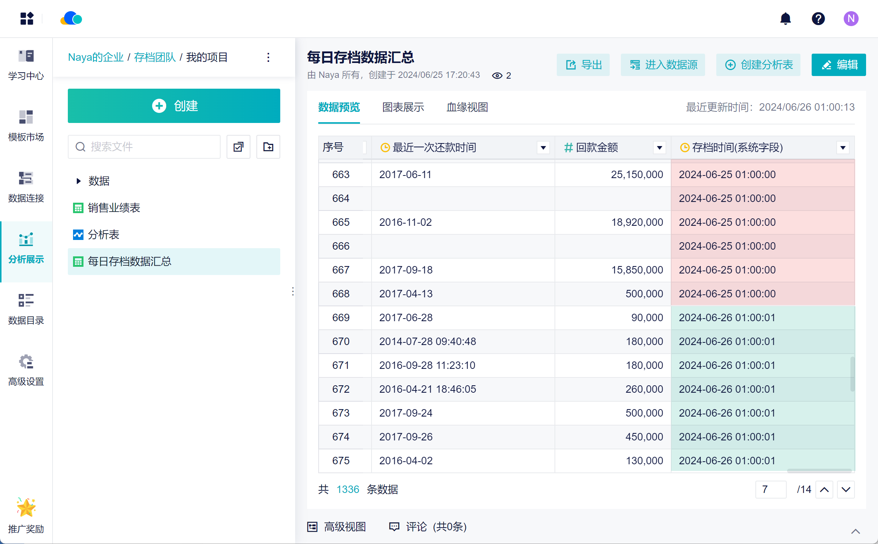Click the new folder icon button
The height and width of the screenshot is (544, 878).
pyautogui.click(x=268, y=147)
